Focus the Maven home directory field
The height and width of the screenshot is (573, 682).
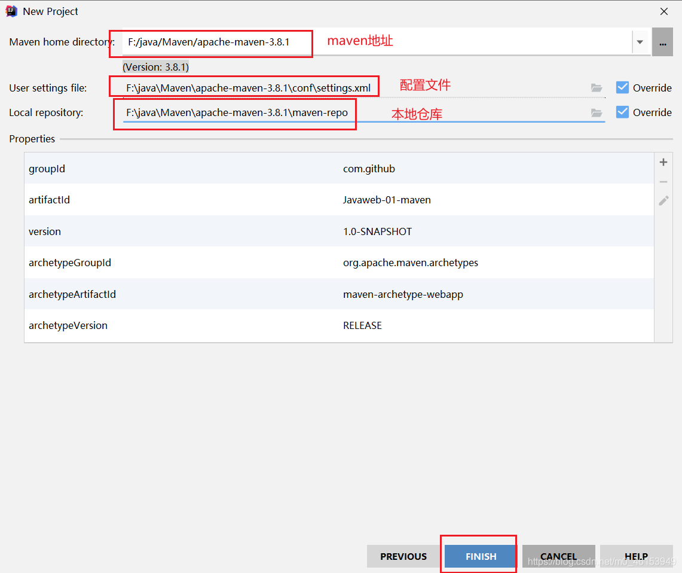pos(377,42)
